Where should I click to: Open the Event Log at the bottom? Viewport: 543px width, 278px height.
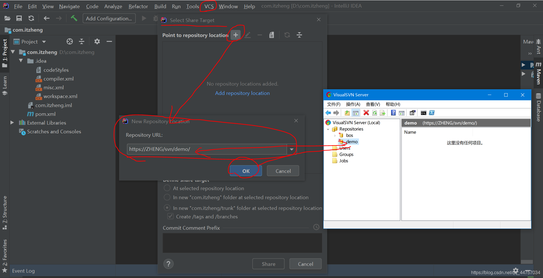click(23, 271)
